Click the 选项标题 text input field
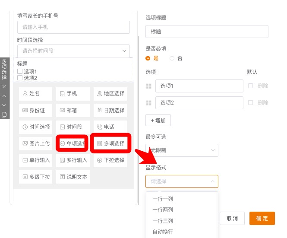287x238 pixels. pyautogui.click(x=207, y=32)
